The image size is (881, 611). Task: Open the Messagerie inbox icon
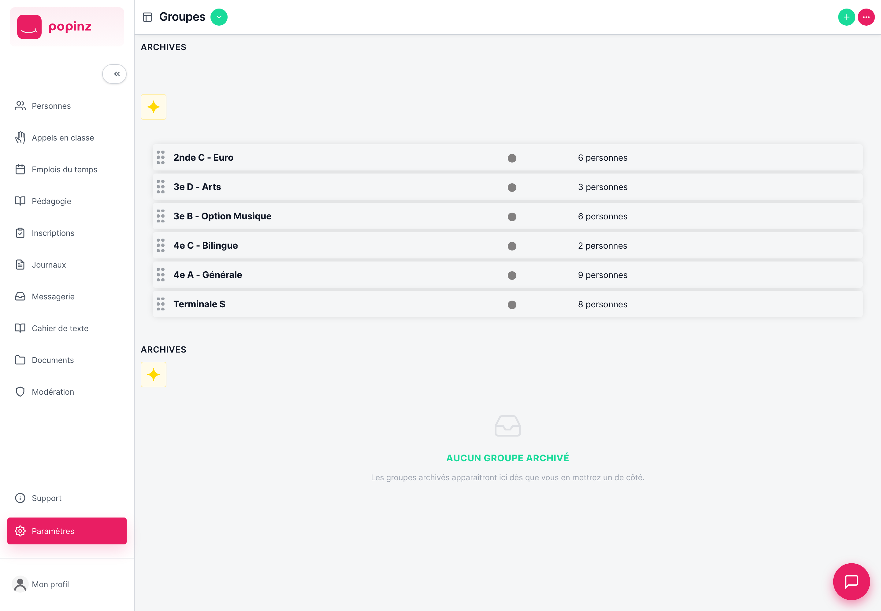pos(20,296)
